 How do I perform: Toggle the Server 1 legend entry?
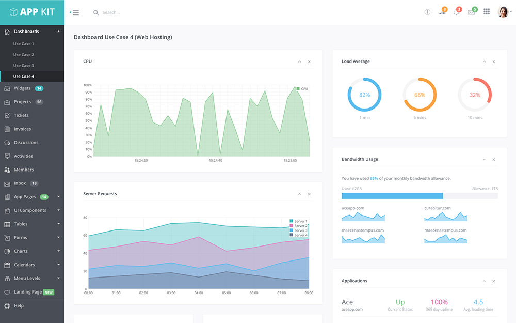pyautogui.click(x=298, y=221)
